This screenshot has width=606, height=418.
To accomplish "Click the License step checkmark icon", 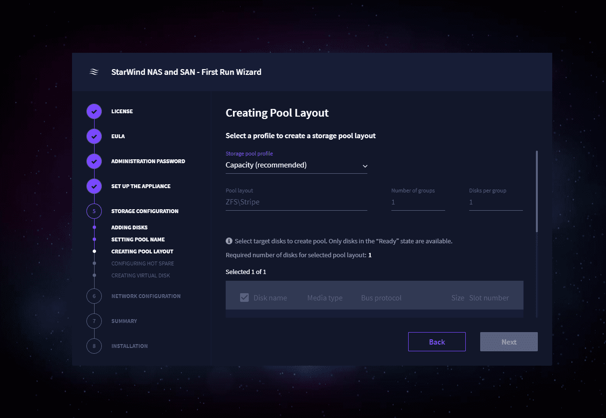I will coord(94,111).
